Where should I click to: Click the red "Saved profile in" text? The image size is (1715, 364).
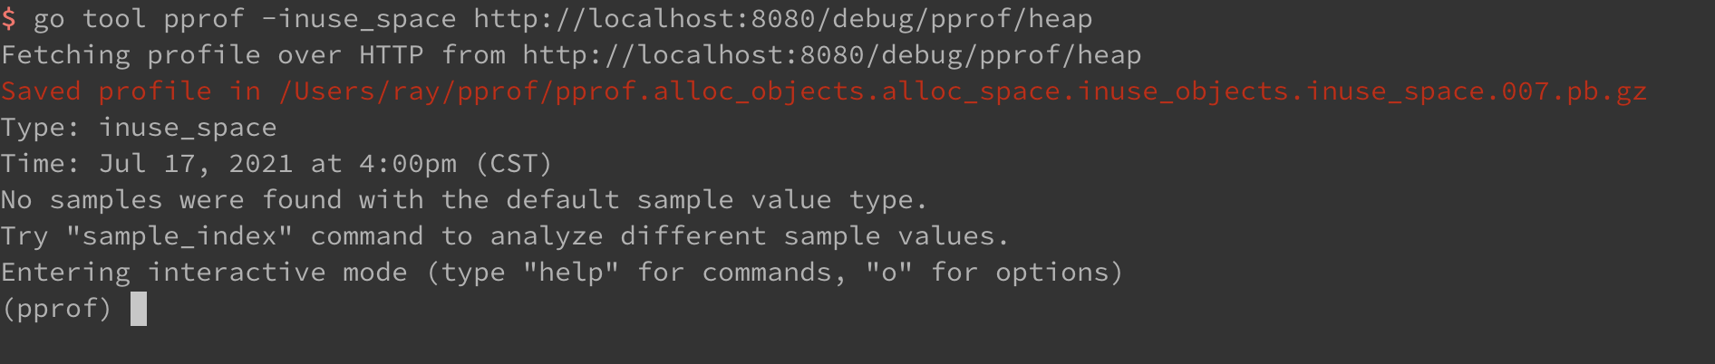131,91
